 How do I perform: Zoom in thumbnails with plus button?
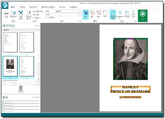pyautogui.click(x=38, y=83)
